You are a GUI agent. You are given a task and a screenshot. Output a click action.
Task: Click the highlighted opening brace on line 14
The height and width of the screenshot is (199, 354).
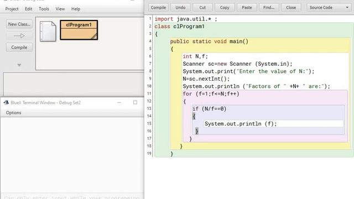pyautogui.click(x=194, y=117)
